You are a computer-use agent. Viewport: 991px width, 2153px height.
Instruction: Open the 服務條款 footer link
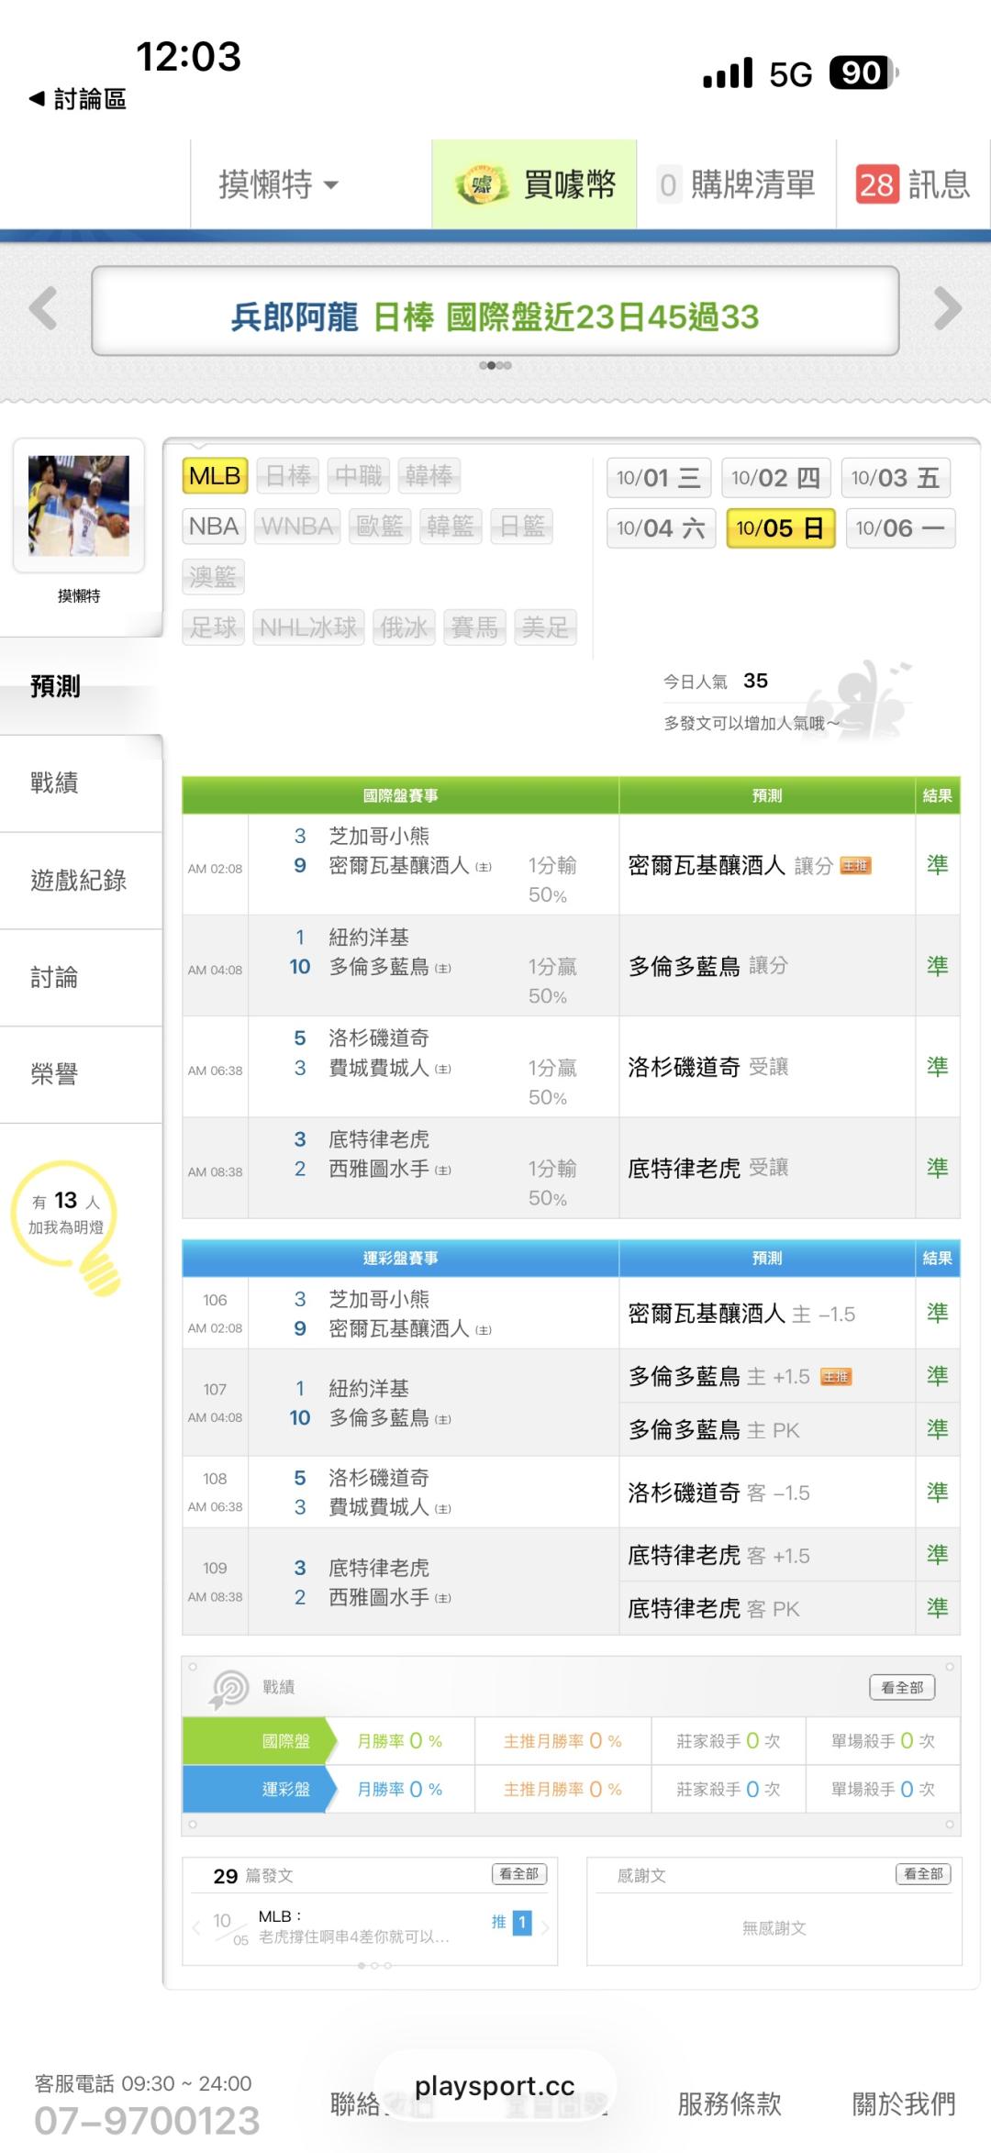point(729,2103)
